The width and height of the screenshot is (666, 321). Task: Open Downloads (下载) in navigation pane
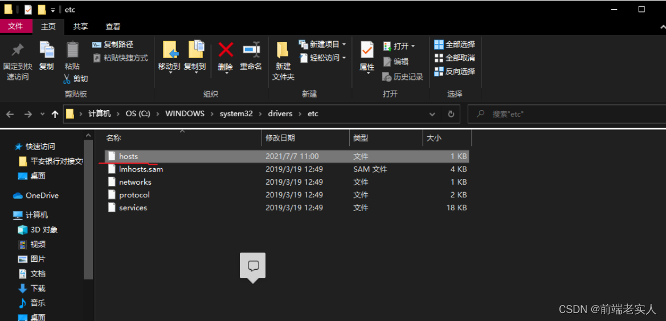(32, 289)
